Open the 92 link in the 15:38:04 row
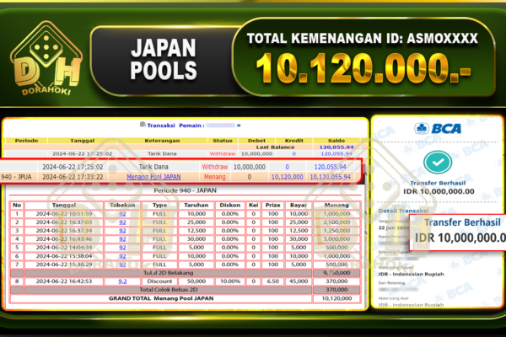This screenshot has width=506, height=337. [x=122, y=256]
